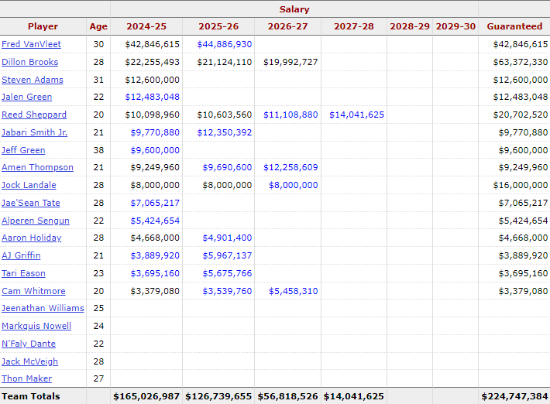Viewport: 550px width, 404px height.
Task: Click Reed Sheppard's $11,108,880 salary
Action: [290, 115]
